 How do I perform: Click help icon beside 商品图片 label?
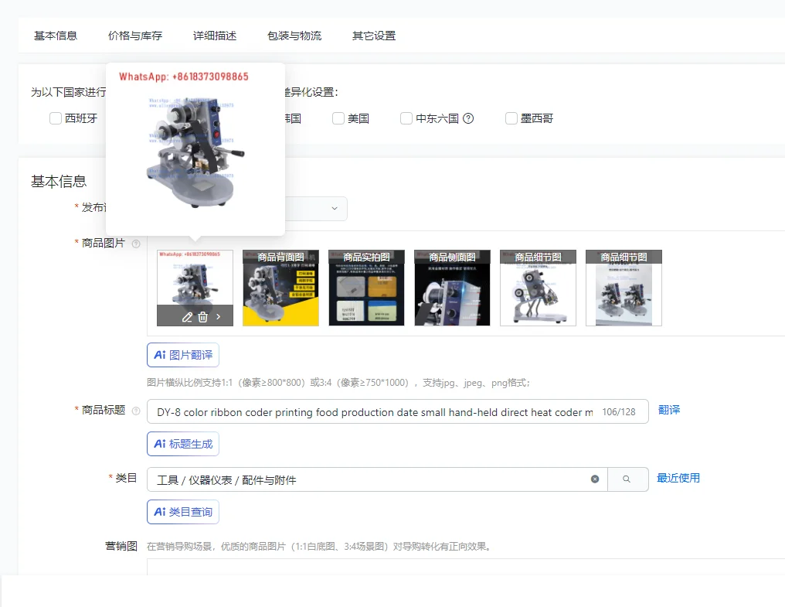(136, 244)
